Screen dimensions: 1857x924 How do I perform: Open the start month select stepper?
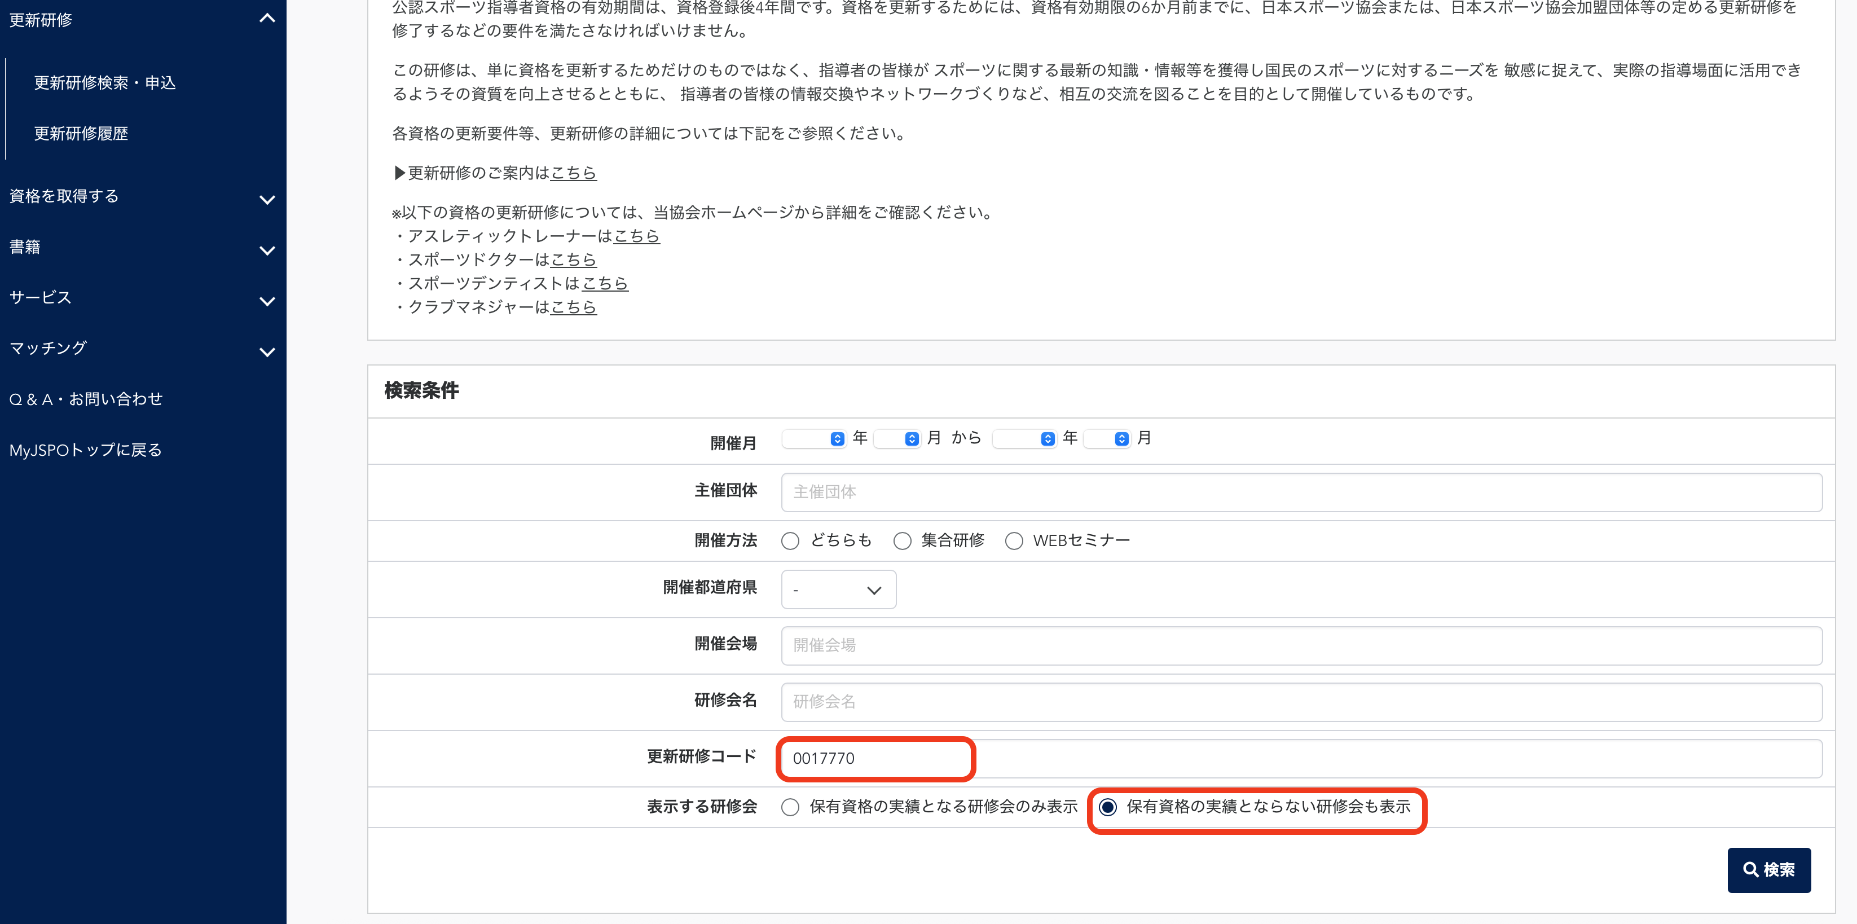tap(911, 438)
